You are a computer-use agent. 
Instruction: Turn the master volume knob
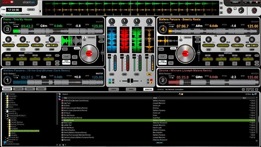[x=254, y=10]
